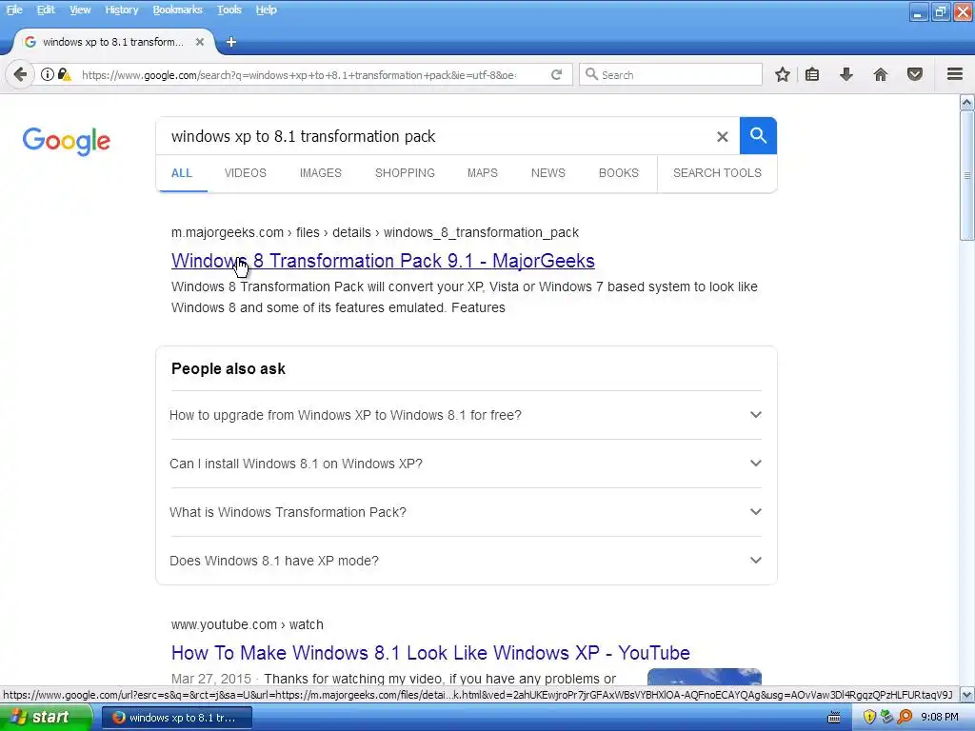Click the Firefox address bar URL
The image size is (975, 731).
(298, 75)
